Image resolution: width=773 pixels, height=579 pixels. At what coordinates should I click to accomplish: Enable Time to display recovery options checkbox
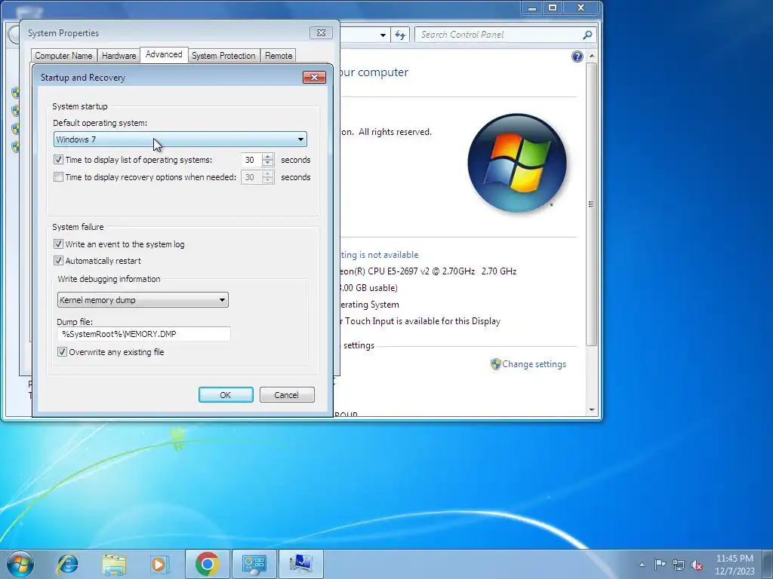click(x=59, y=176)
